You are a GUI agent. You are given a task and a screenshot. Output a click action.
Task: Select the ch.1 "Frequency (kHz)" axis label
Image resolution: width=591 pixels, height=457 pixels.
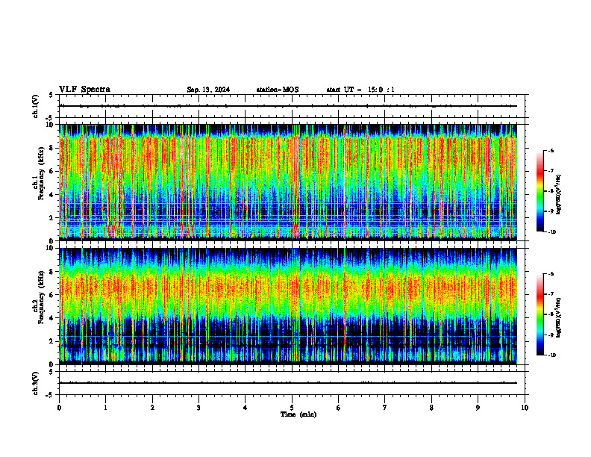[x=41, y=173]
